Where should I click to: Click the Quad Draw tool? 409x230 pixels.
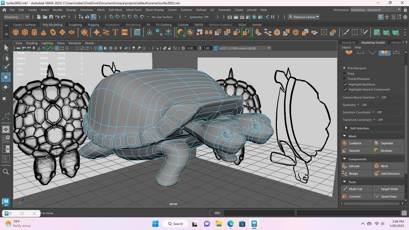[388, 196]
